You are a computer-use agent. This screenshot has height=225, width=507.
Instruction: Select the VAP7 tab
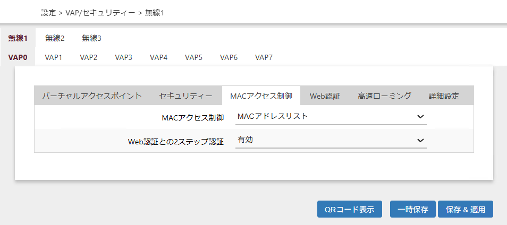pyautogui.click(x=264, y=58)
